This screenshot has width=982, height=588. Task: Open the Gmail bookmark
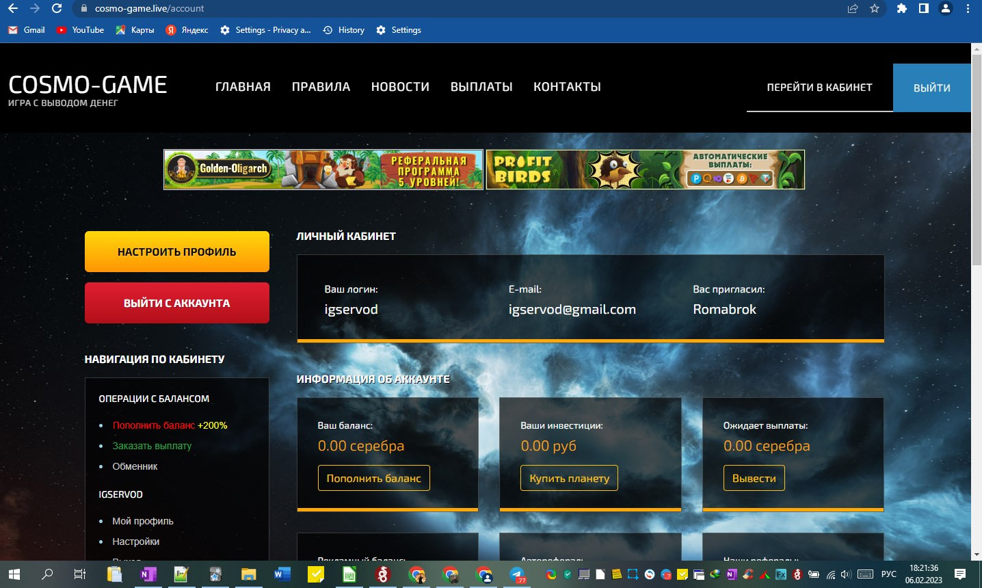pyautogui.click(x=27, y=30)
